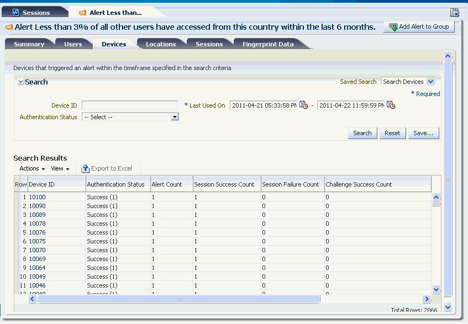The height and width of the screenshot is (324, 468).
Task: Collapse the Search section
Action: tap(20, 81)
